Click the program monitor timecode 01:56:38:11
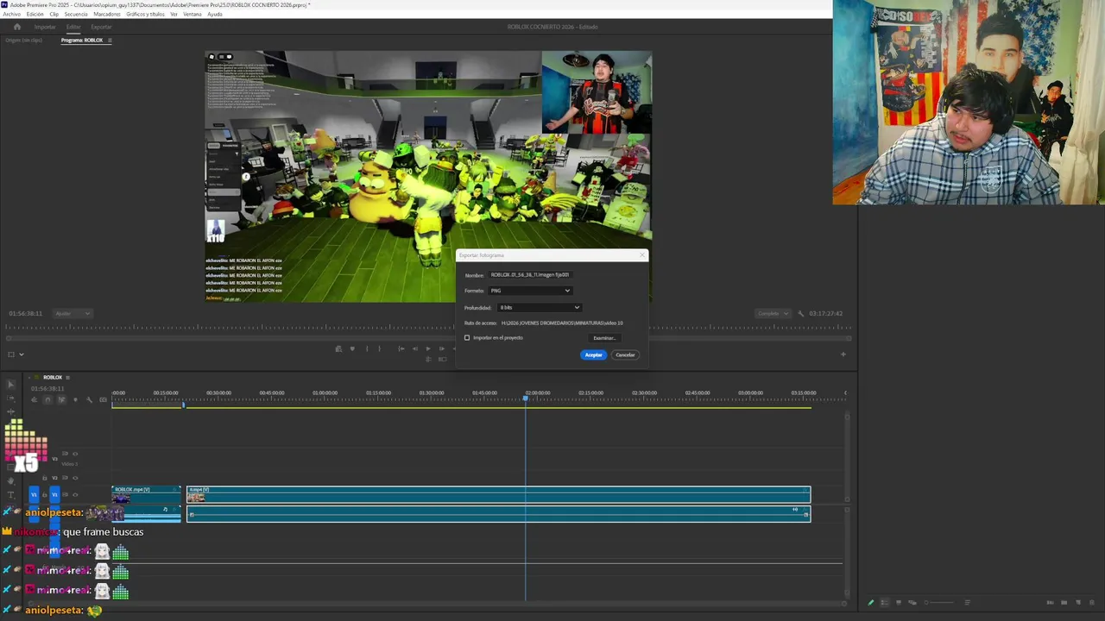 pyautogui.click(x=25, y=313)
